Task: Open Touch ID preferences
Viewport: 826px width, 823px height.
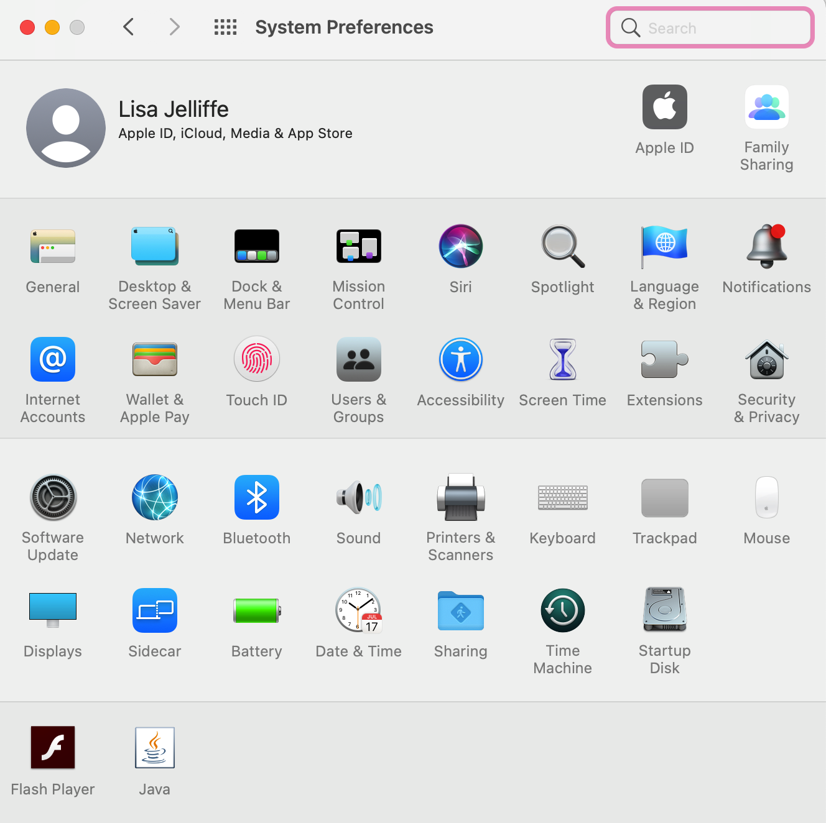Action: pos(257,359)
